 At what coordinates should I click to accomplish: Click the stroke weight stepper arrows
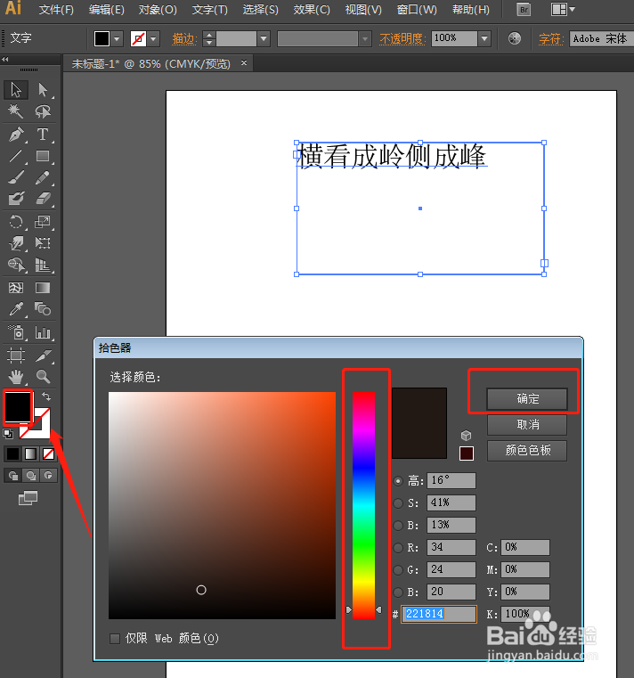click(x=209, y=39)
